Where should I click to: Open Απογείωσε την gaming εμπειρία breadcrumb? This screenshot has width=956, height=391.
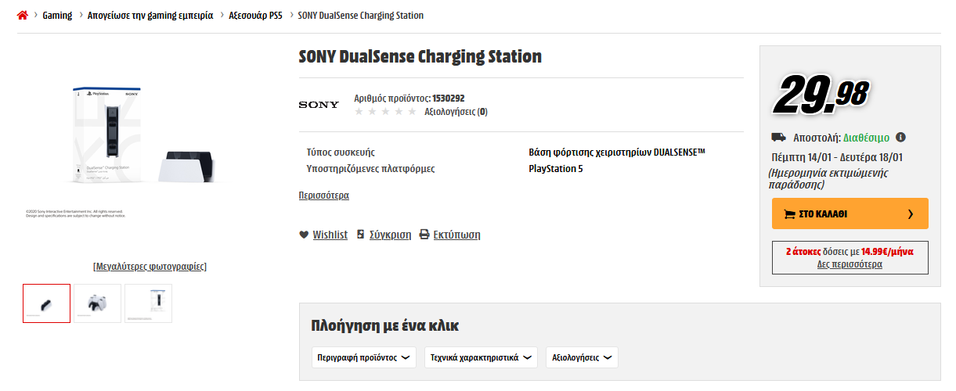coord(150,16)
